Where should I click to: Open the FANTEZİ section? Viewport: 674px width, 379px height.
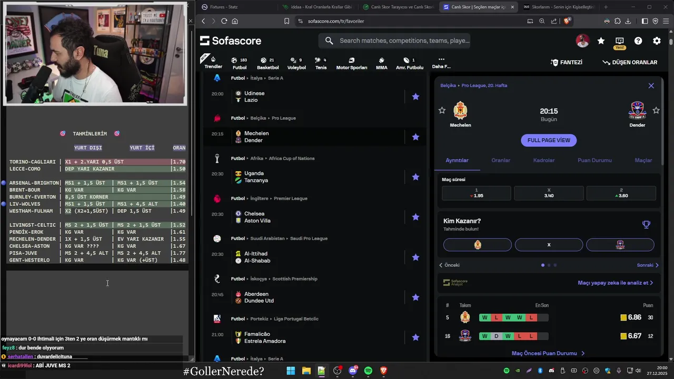[x=567, y=62]
